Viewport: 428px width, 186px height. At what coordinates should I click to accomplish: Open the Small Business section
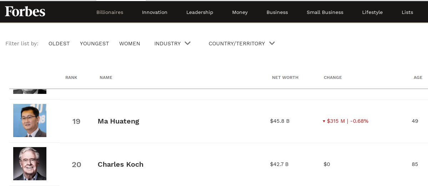coord(325,12)
